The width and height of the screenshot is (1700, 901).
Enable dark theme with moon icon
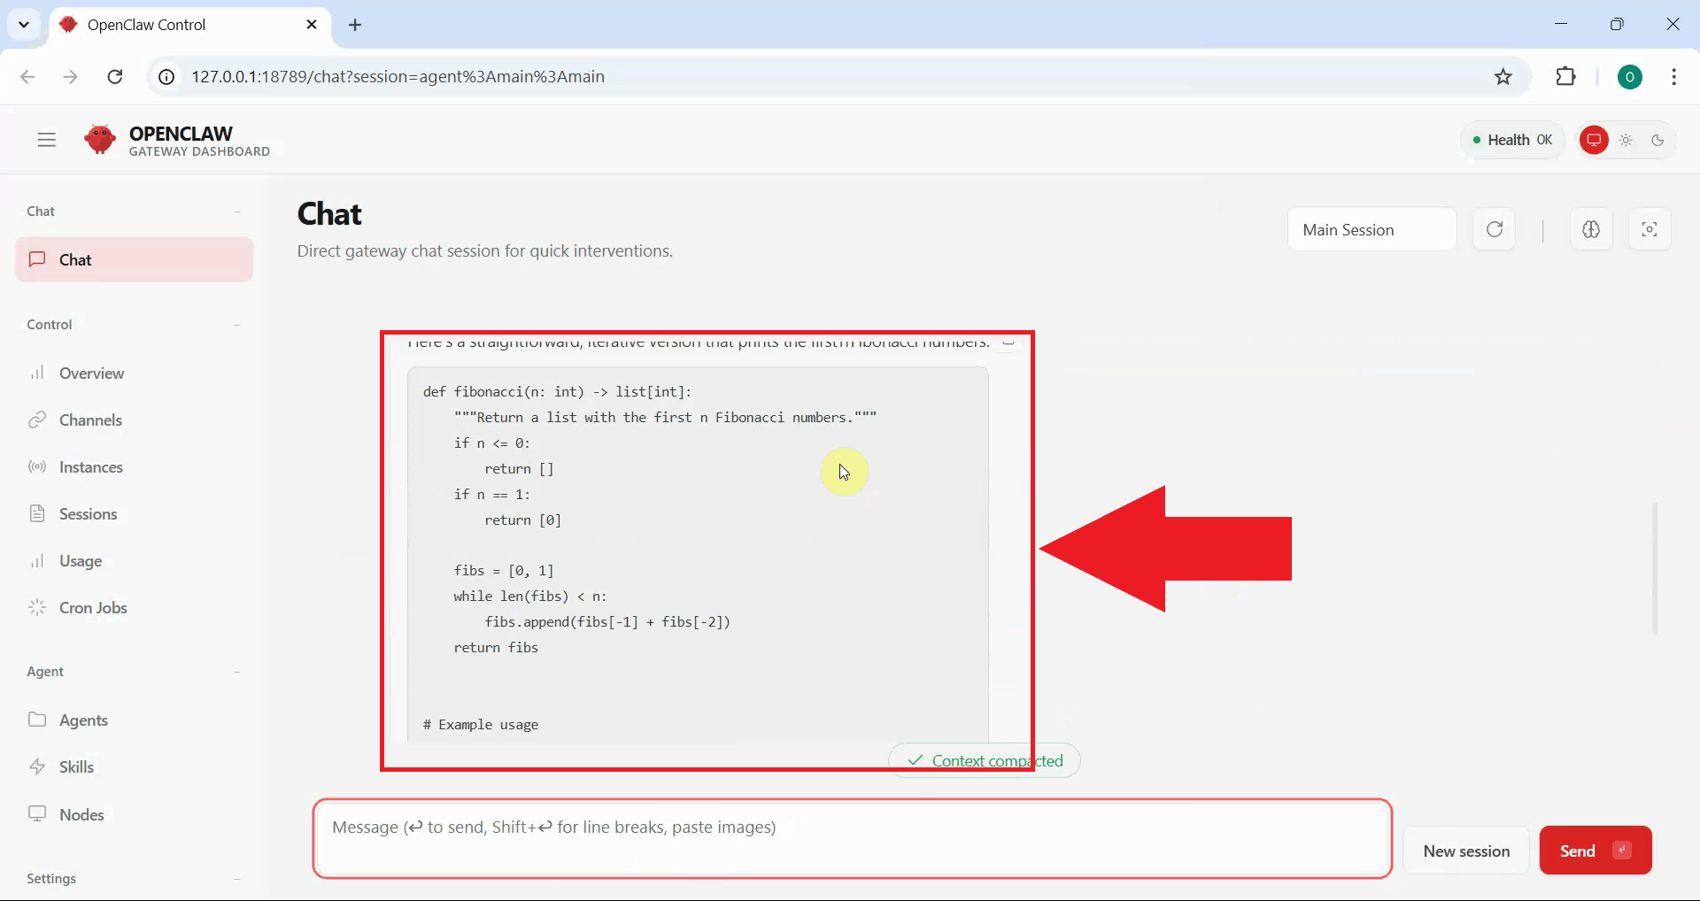(x=1658, y=140)
